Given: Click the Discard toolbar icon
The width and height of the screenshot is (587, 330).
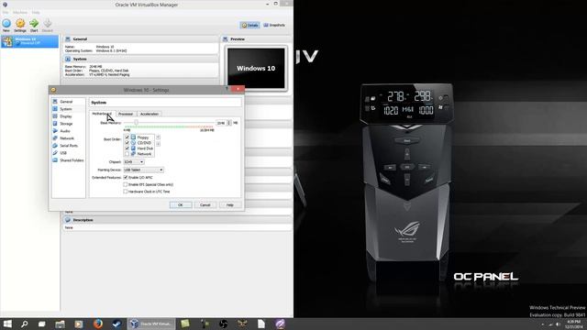Looking at the screenshot, I should coord(47,25).
